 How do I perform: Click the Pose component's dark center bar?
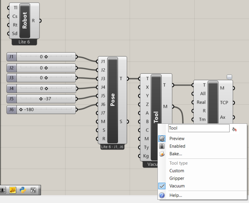pyautogui.click(x=112, y=100)
